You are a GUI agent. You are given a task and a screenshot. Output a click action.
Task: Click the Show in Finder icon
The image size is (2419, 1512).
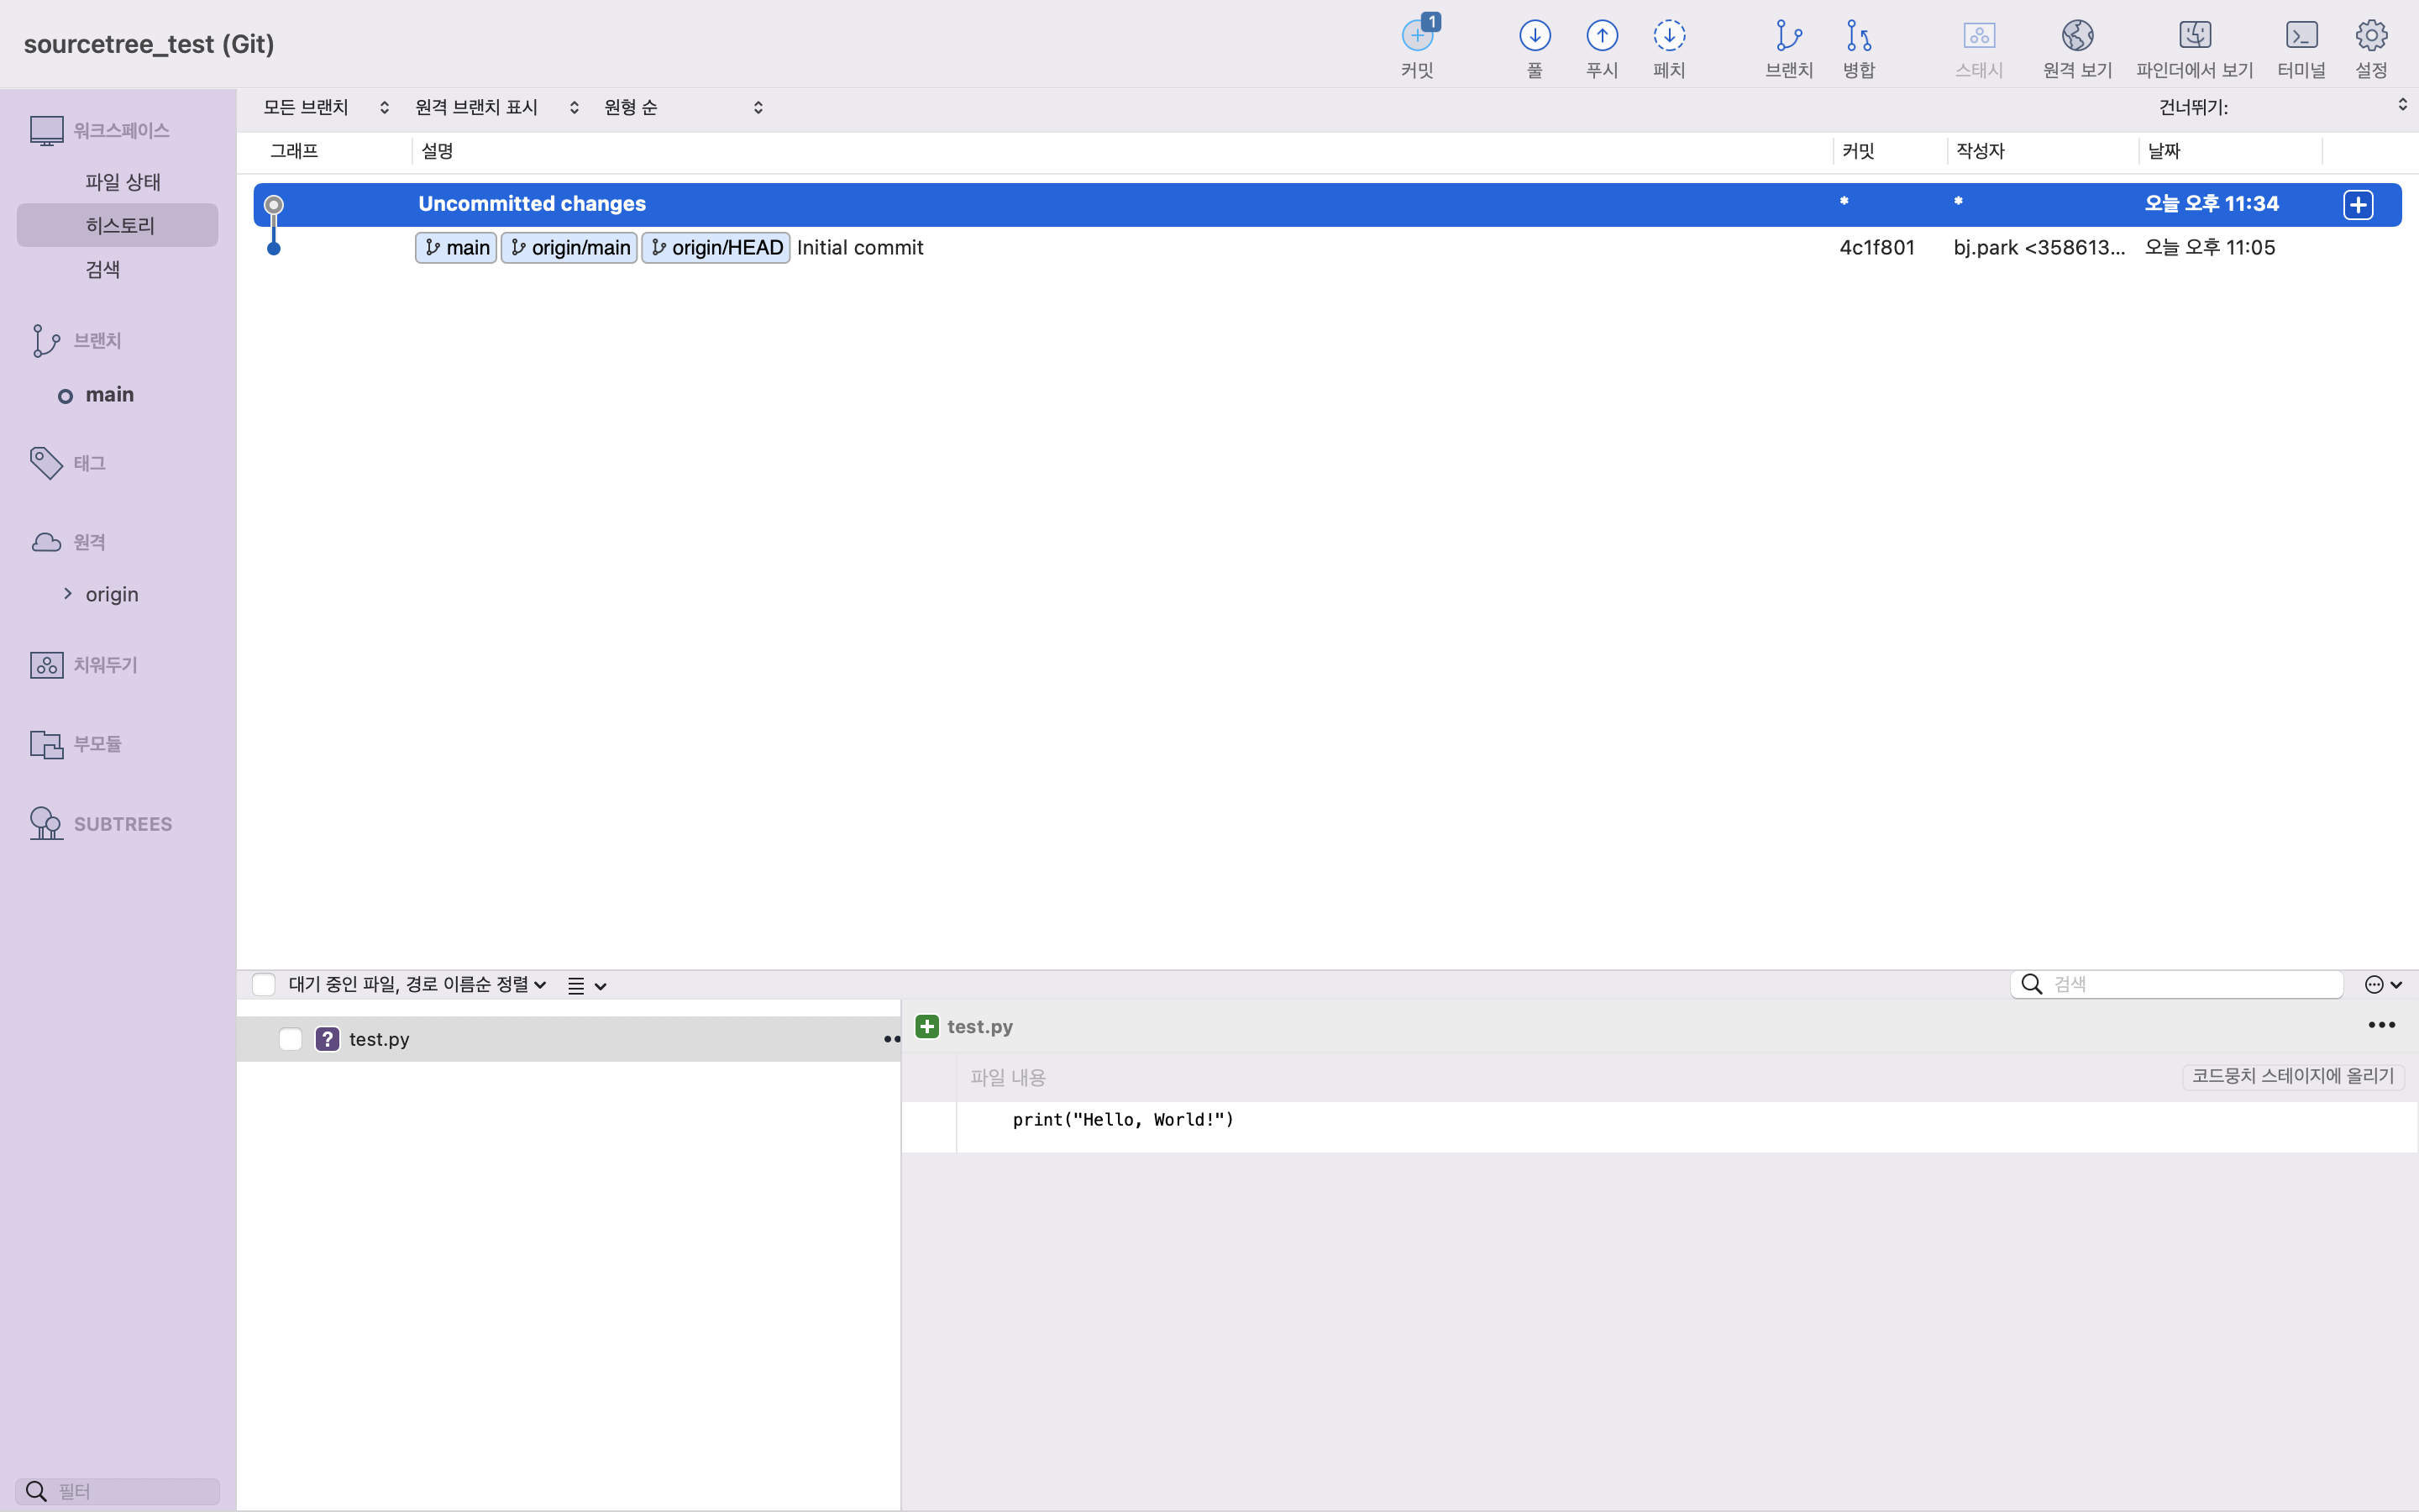(2194, 37)
